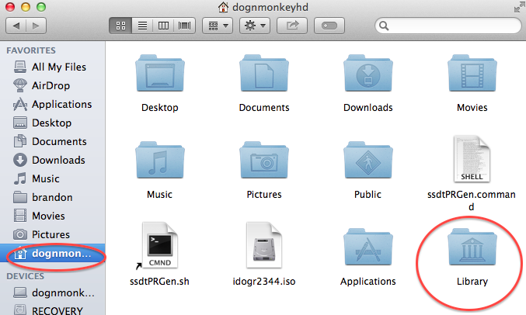This screenshot has height=315, width=526.
Task: Open the Public folder
Action: point(368,163)
